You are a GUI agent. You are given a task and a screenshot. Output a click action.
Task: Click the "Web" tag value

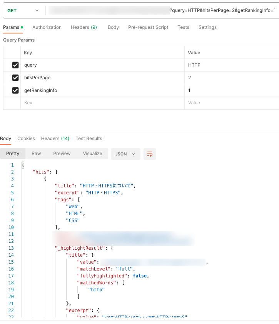coord(73,207)
